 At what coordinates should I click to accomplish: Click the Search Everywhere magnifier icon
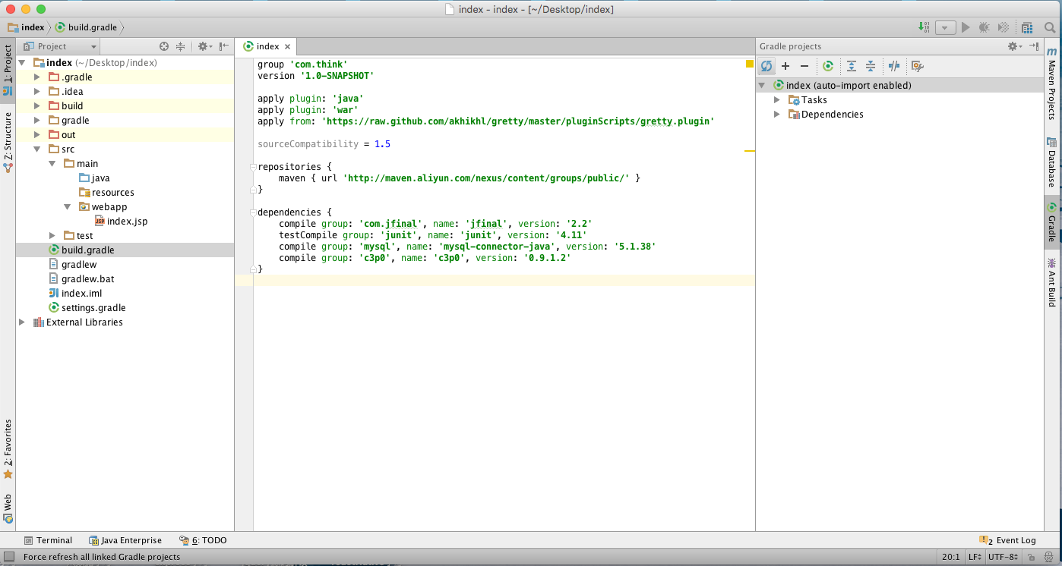click(1050, 28)
